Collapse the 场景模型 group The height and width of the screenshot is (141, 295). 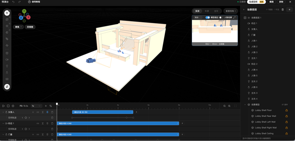(x=245, y=105)
